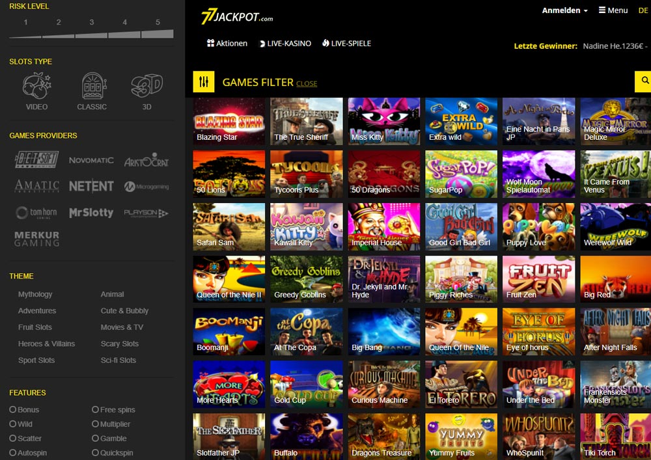
Task: Toggle the Free spins feature radio
Action: [x=96, y=409]
